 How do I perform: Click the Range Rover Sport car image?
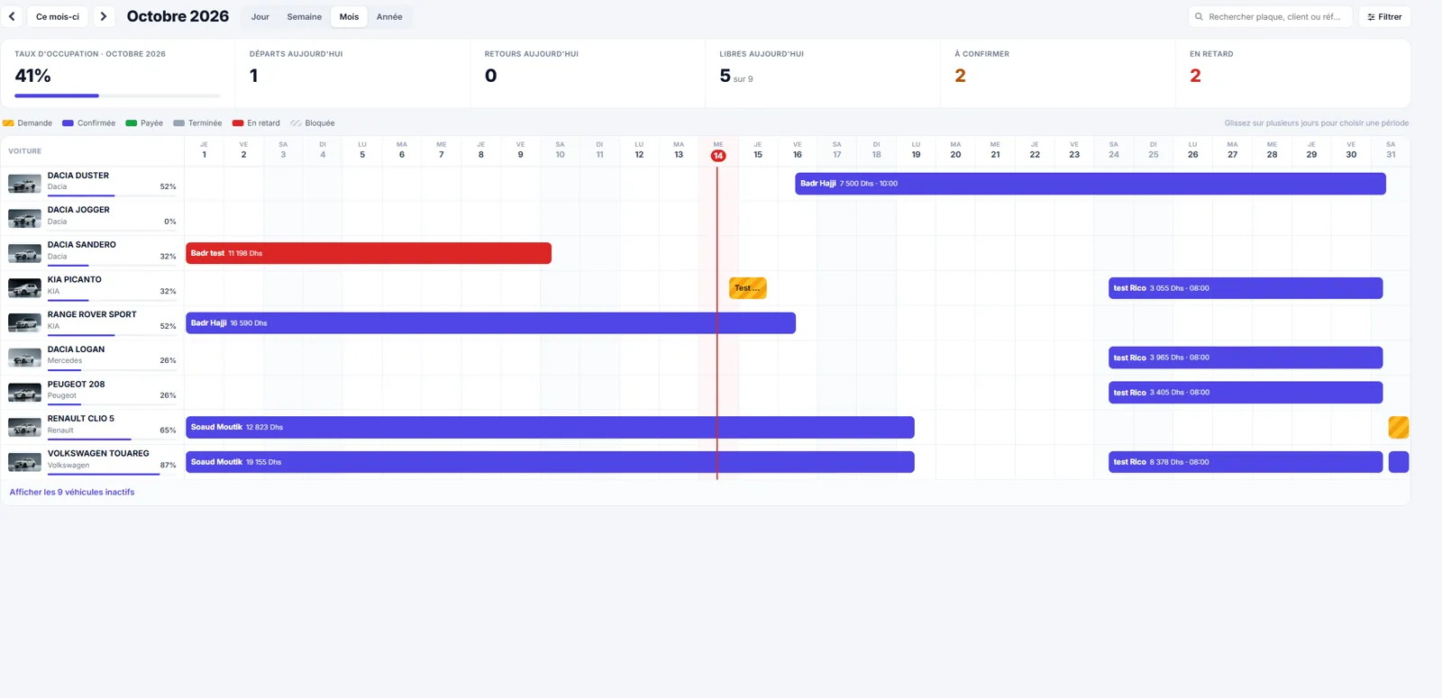pyautogui.click(x=24, y=322)
